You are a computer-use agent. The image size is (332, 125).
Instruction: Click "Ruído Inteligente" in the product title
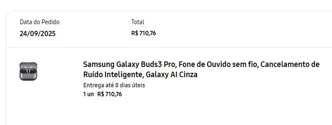pos(113,74)
